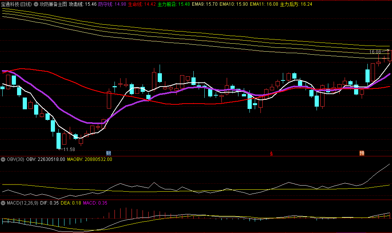Select the DIF: 0.35 value
This screenshot has height=233, width=392.
(x=49, y=203)
